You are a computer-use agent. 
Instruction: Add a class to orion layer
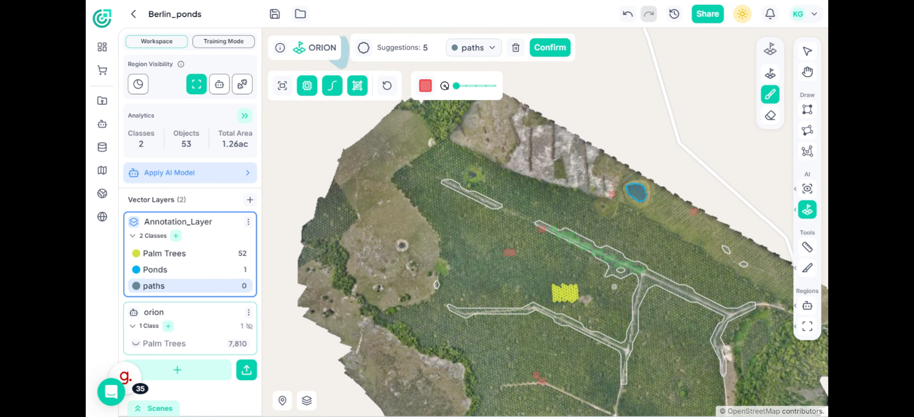click(x=168, y=326)
